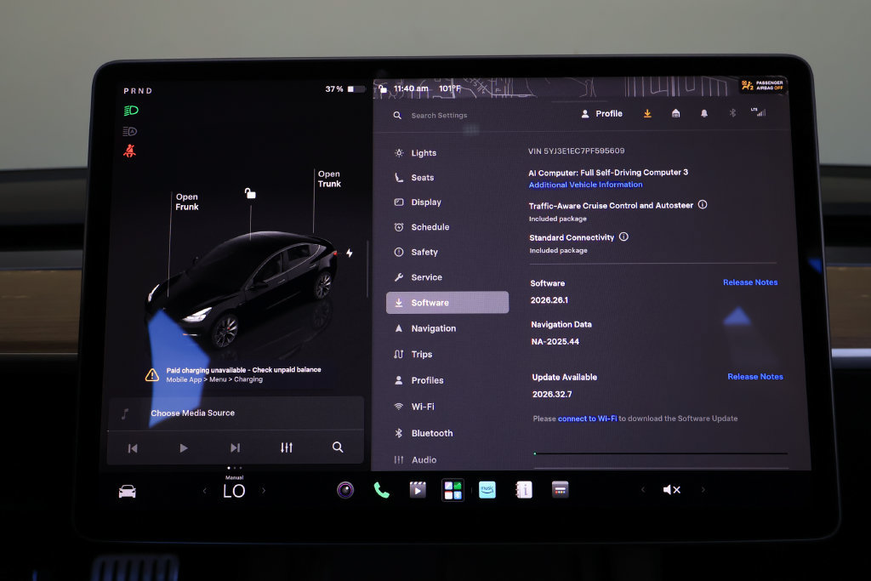Open the Profile selector
This screenshot has height=581, width=871.
pyautogui.click(x=601, y=113)
